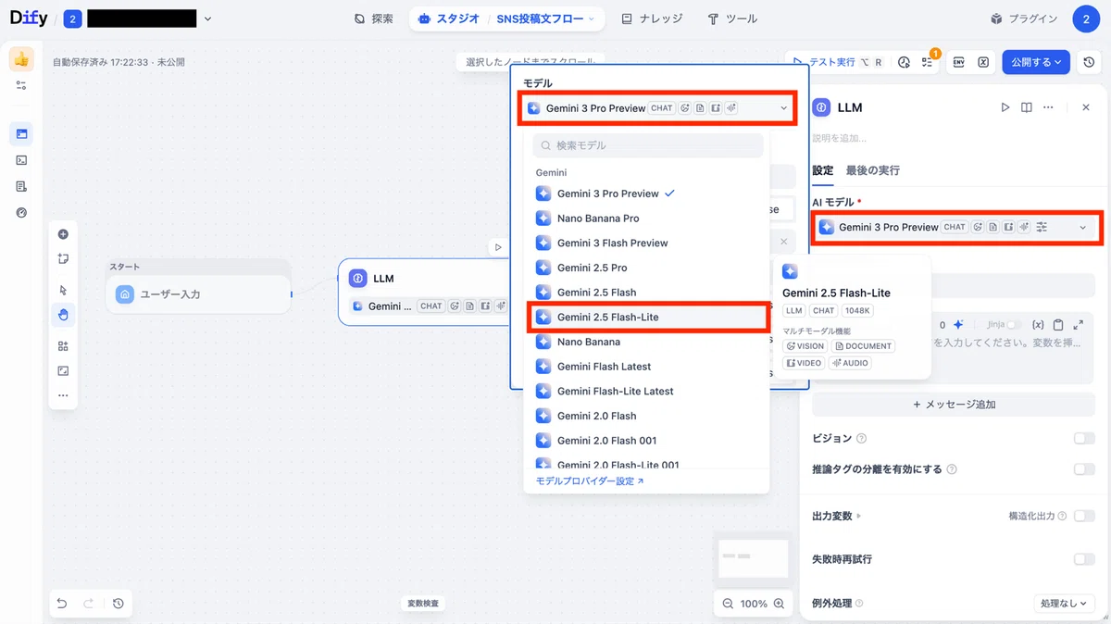The width and height of the screenshot is (1111, 624).
Task: Select the hand pan mode tool
Action: [x=63, y=315]
